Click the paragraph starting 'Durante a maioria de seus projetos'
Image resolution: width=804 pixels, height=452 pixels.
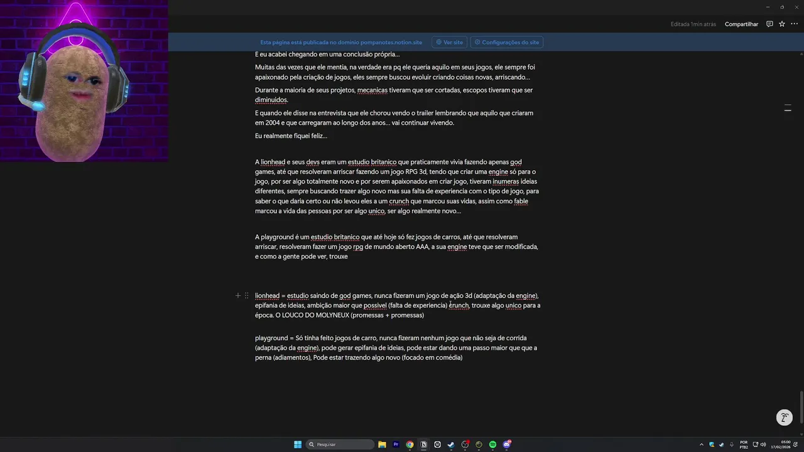[x=394, y=95]
